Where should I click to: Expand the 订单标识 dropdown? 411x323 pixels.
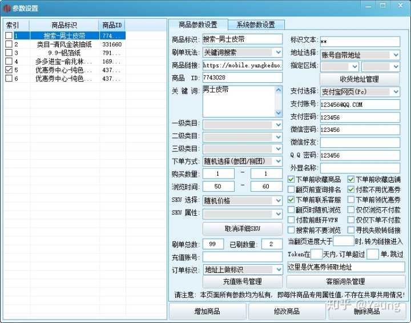[277, 269]
